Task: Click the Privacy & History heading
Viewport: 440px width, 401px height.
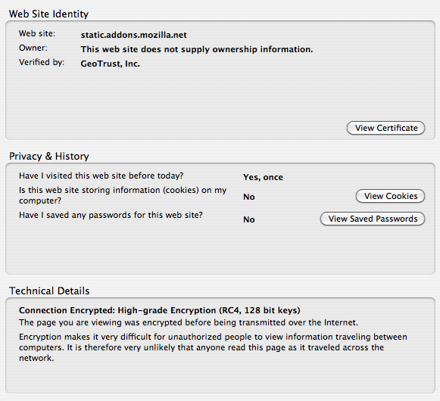Action: (49, 156)
